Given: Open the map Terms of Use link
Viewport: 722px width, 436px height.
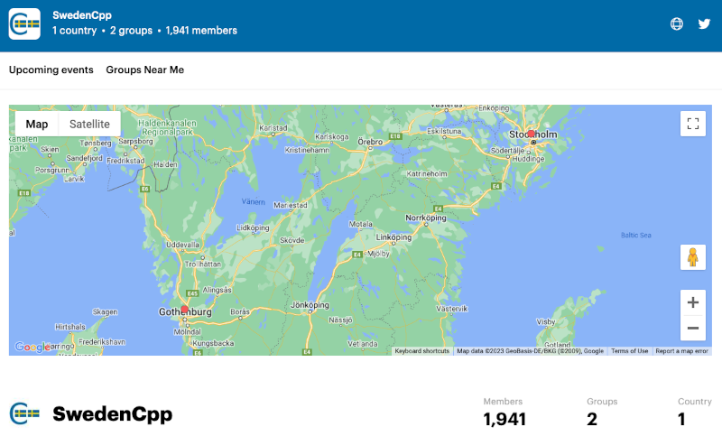Looking at the screenshot, I should tap(629, 351).
